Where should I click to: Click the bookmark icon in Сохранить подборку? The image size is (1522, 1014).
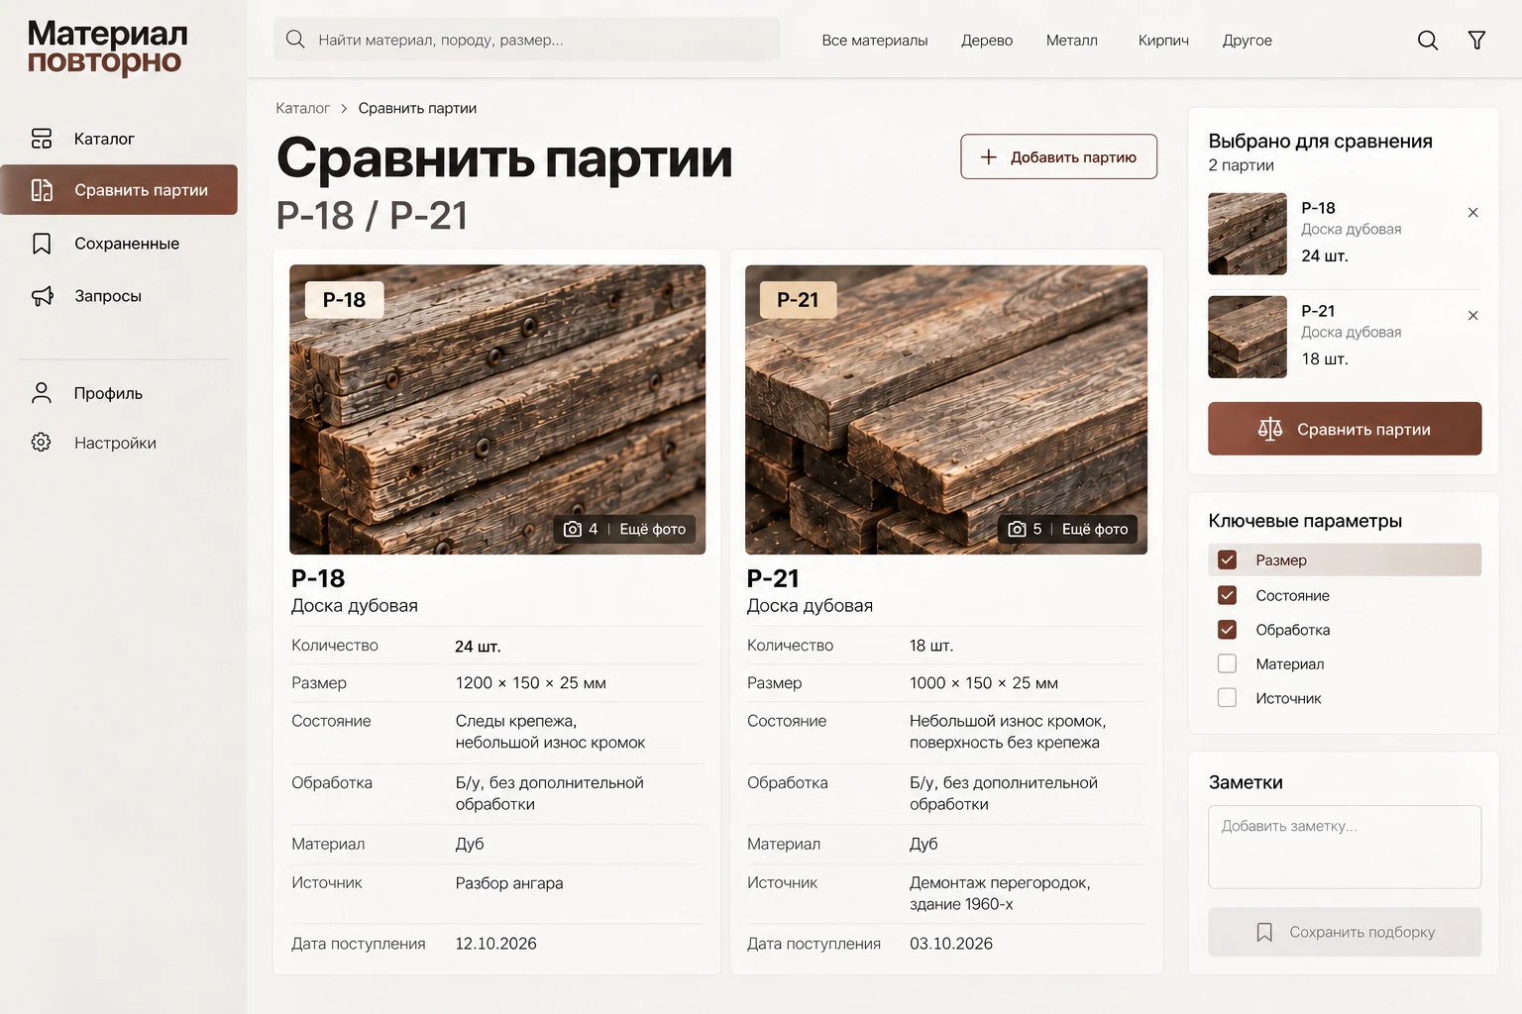[1264, 932]
